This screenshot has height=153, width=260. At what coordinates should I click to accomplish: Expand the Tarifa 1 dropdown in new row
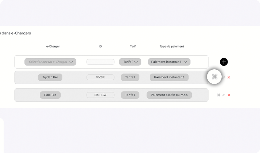tap(130, 62)
